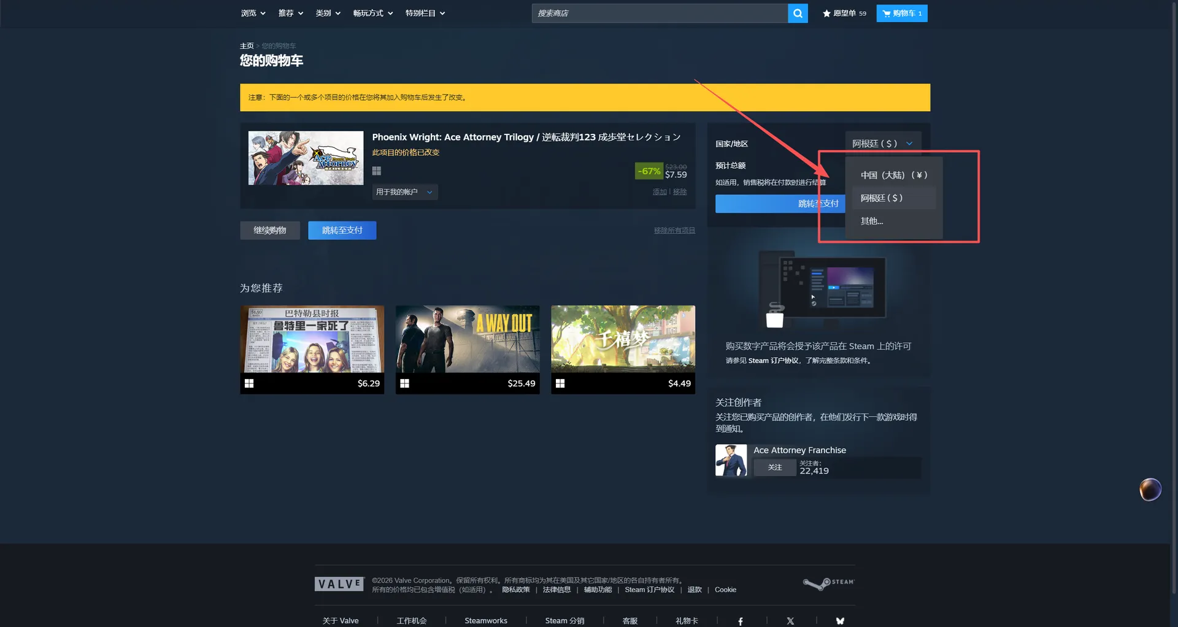
Task: Open 礼物卡 footer link
Action: click(687, 621)
